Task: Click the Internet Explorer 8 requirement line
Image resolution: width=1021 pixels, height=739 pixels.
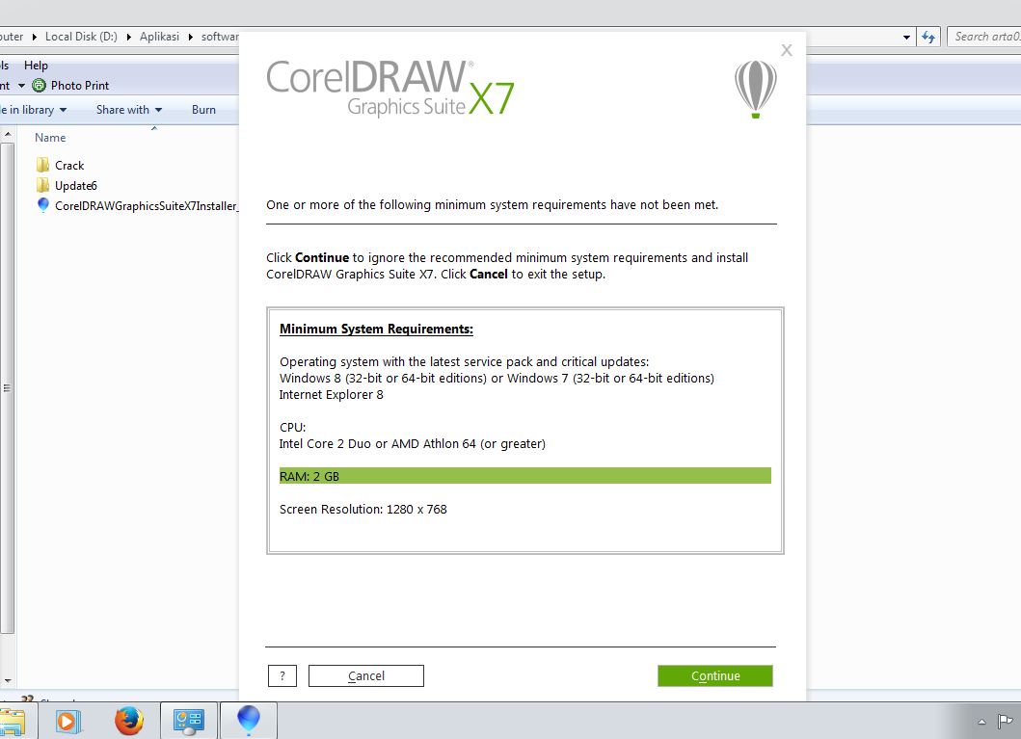Action: coord(332,395)
